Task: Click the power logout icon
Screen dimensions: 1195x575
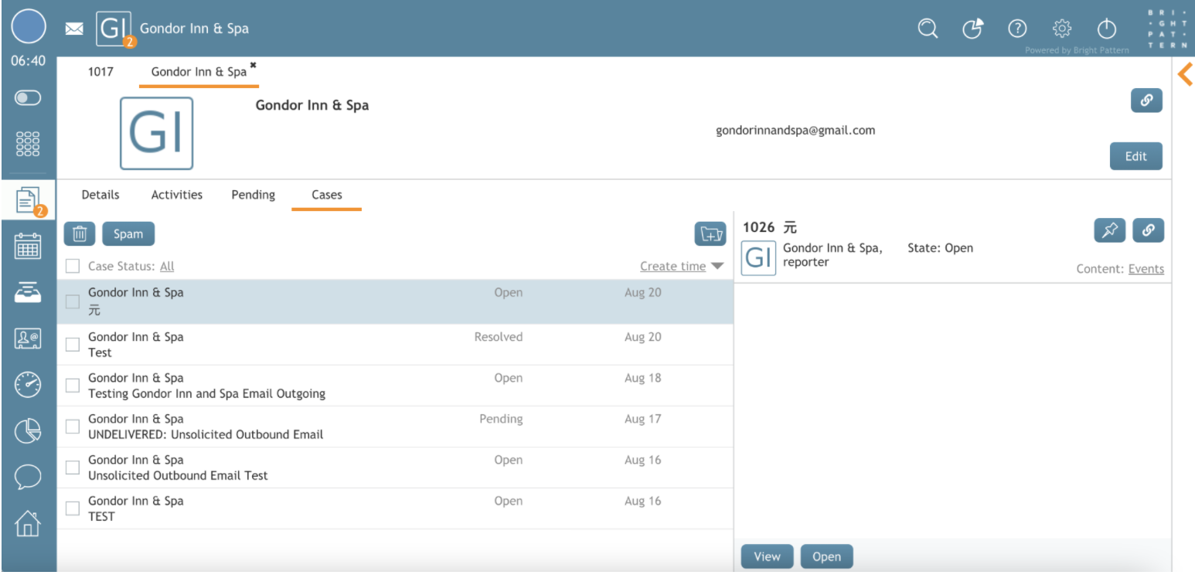Action: pos(1107,29)
